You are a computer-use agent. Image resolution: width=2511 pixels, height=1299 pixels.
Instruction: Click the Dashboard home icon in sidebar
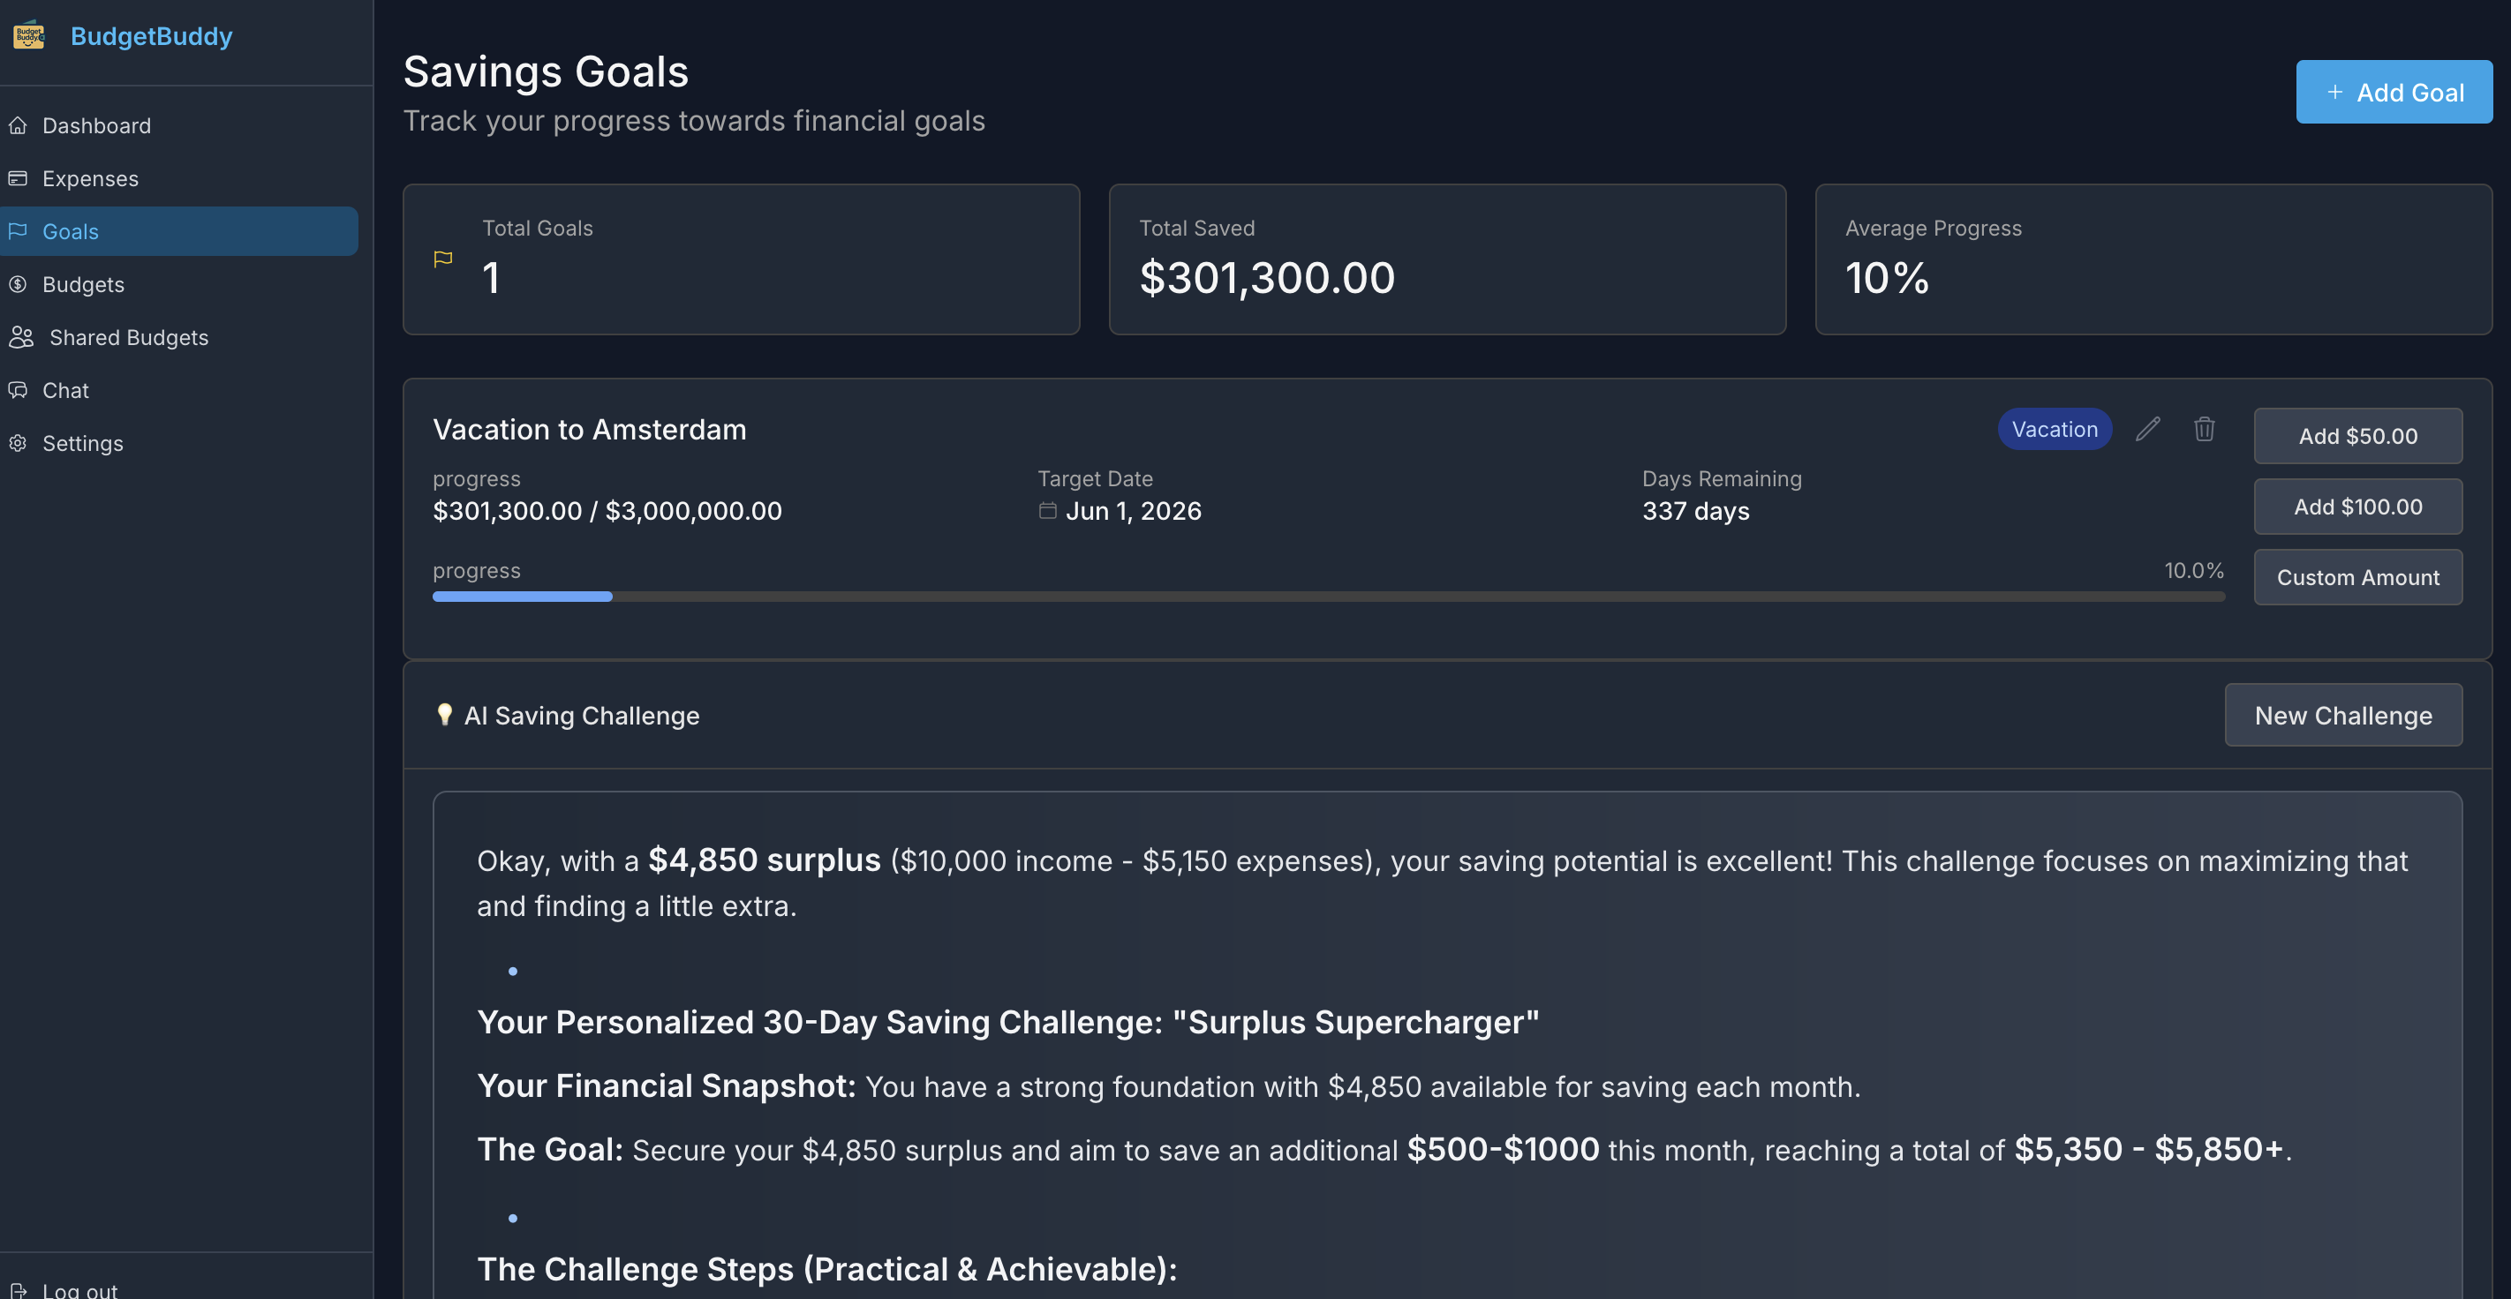coord(18,125)
